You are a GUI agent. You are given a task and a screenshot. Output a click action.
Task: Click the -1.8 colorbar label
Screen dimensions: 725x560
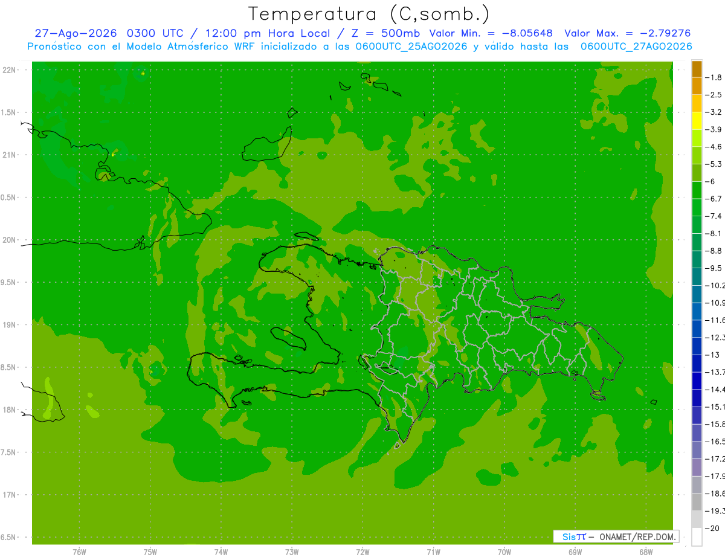point(714,77)
